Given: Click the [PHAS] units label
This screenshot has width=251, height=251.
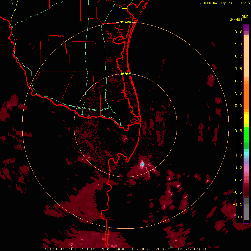Looking at the screenshot, I should 236,20.
